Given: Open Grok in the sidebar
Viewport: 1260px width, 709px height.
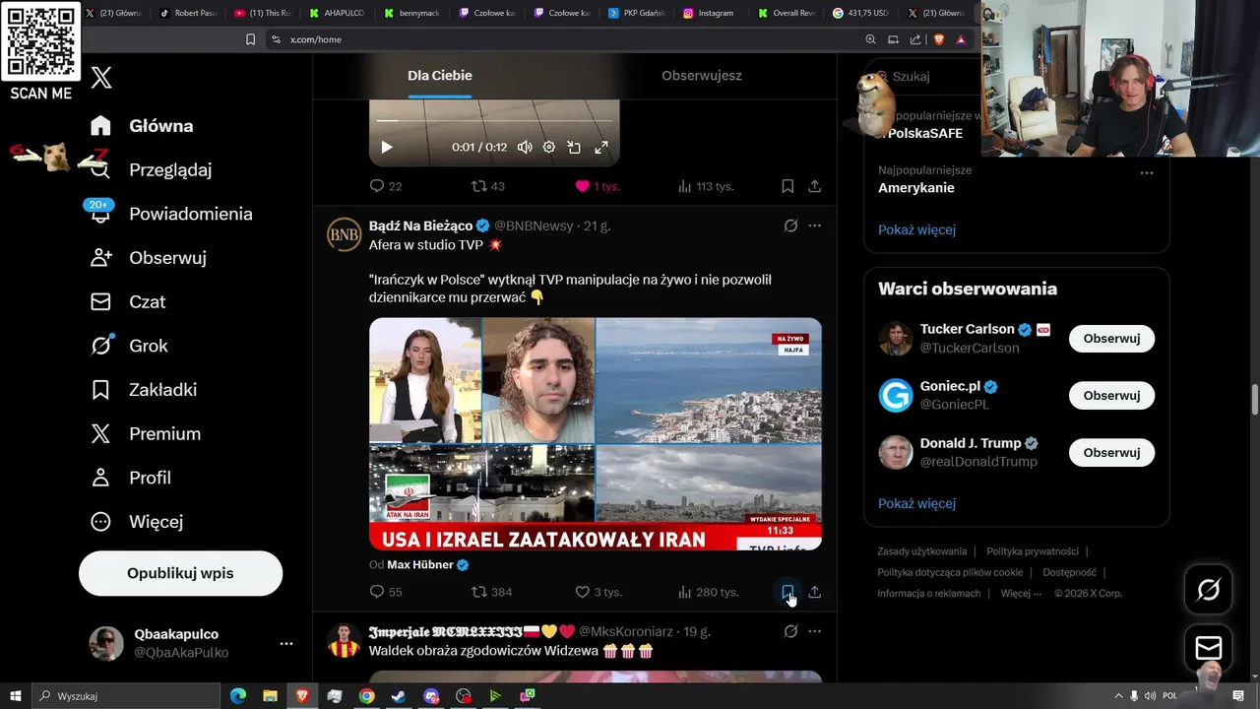Looking at the screenshot, I should point(129,346).
